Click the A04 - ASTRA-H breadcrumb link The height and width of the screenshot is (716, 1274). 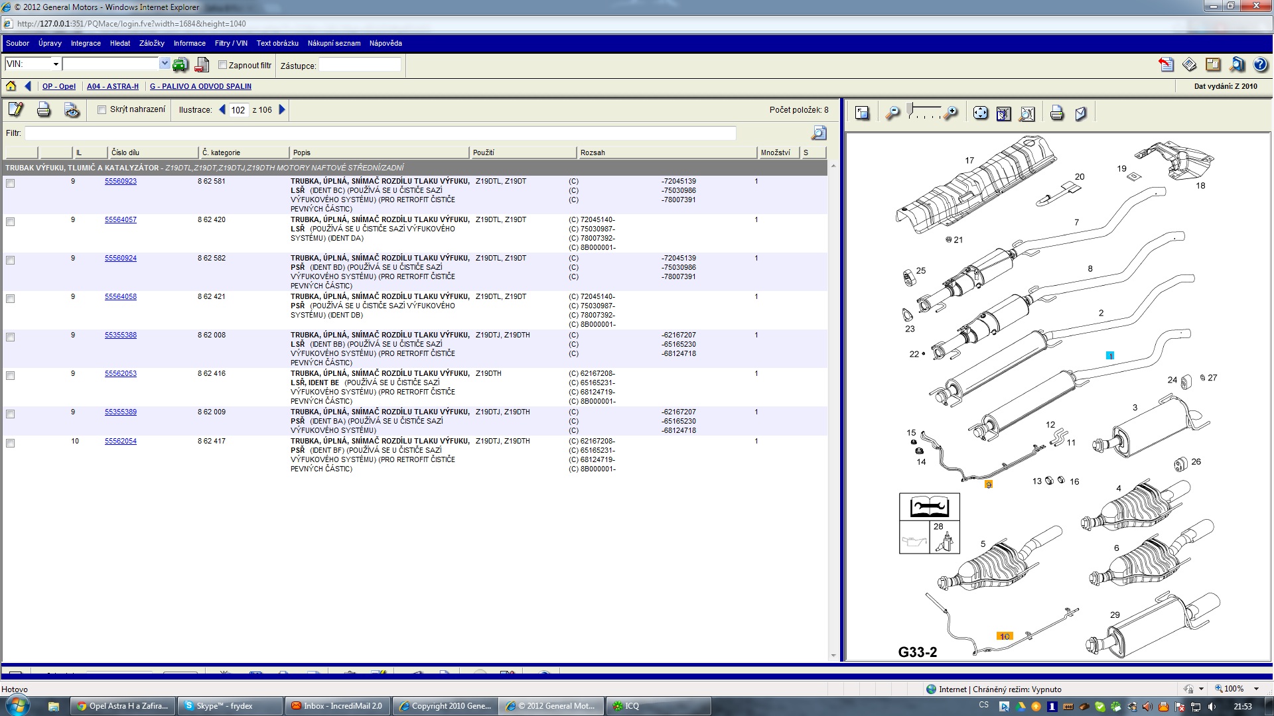coord(113,86)
